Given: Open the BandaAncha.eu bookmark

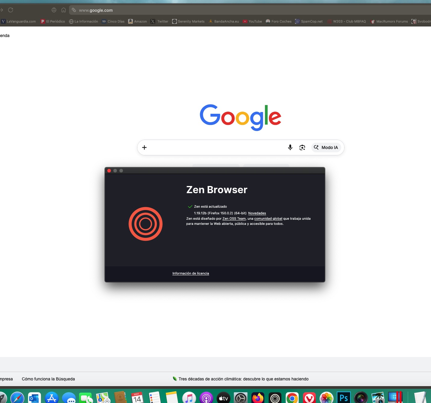Looking at the screenshot, I should point(224,21).
